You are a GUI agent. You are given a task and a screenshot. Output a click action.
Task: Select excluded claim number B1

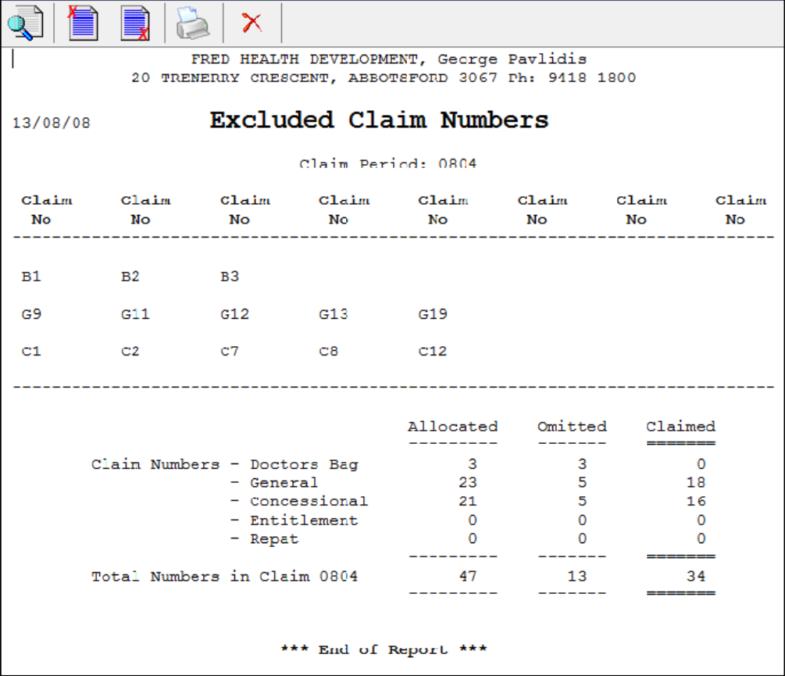point(31,277)
